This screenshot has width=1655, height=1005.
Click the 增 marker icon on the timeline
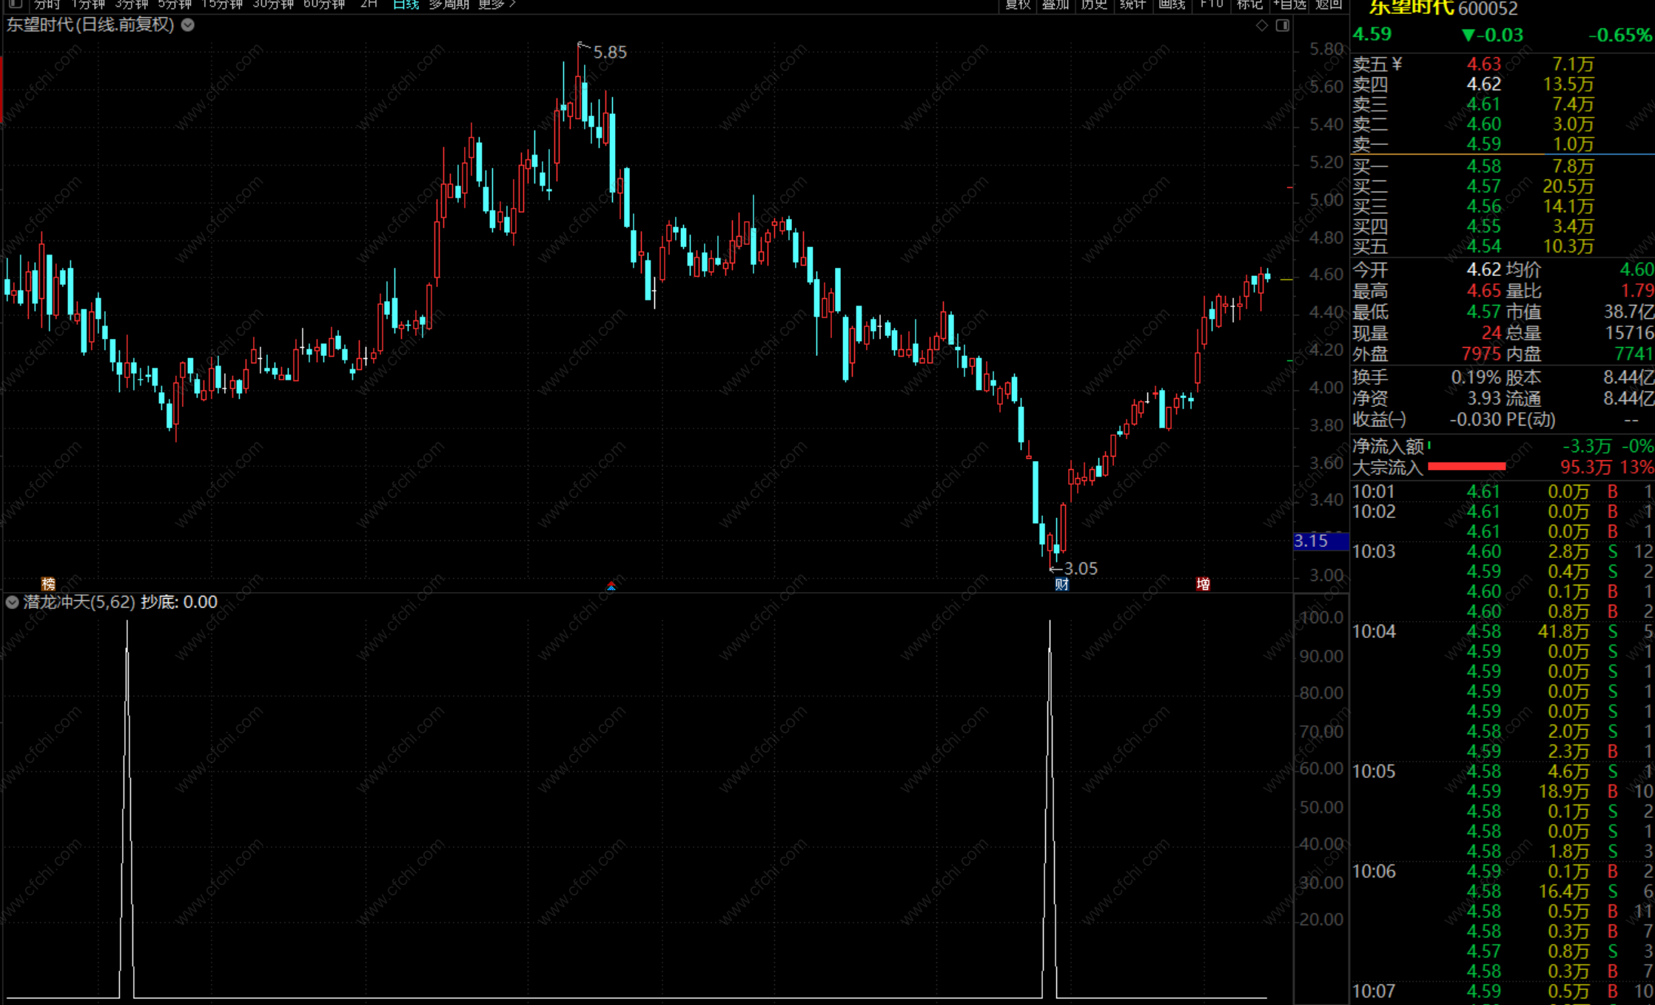click(x=1203, y=584)
